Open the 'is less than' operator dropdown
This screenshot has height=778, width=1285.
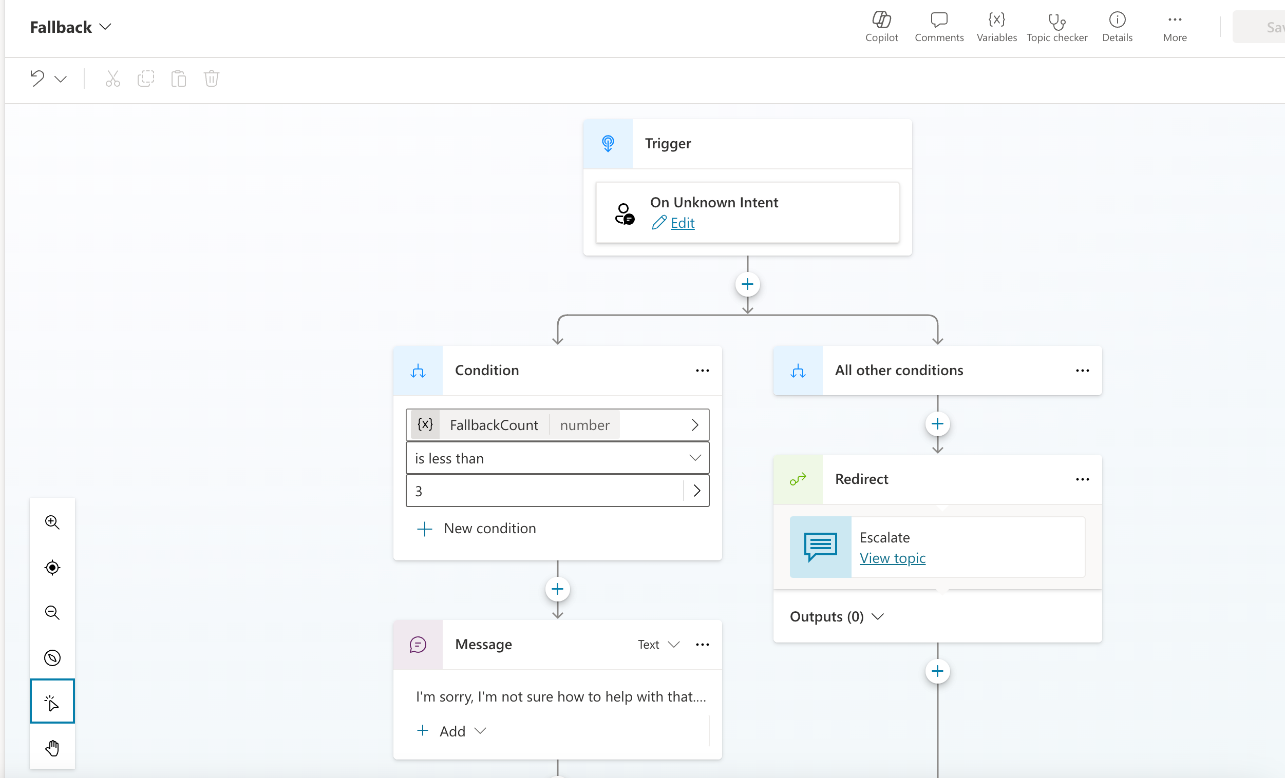556,458
